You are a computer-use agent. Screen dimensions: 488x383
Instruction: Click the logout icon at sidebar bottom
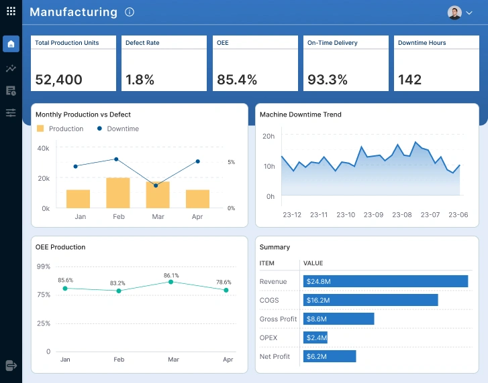point(11,365)
